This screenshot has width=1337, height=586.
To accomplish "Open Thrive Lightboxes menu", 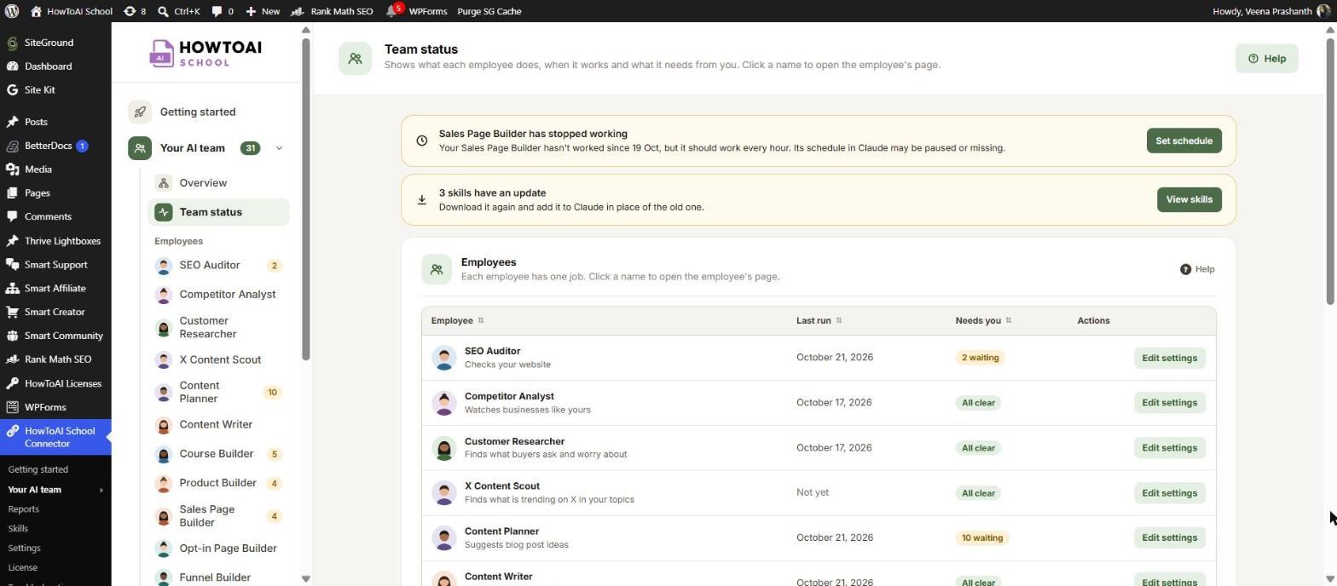I will (x=62, y=241).
